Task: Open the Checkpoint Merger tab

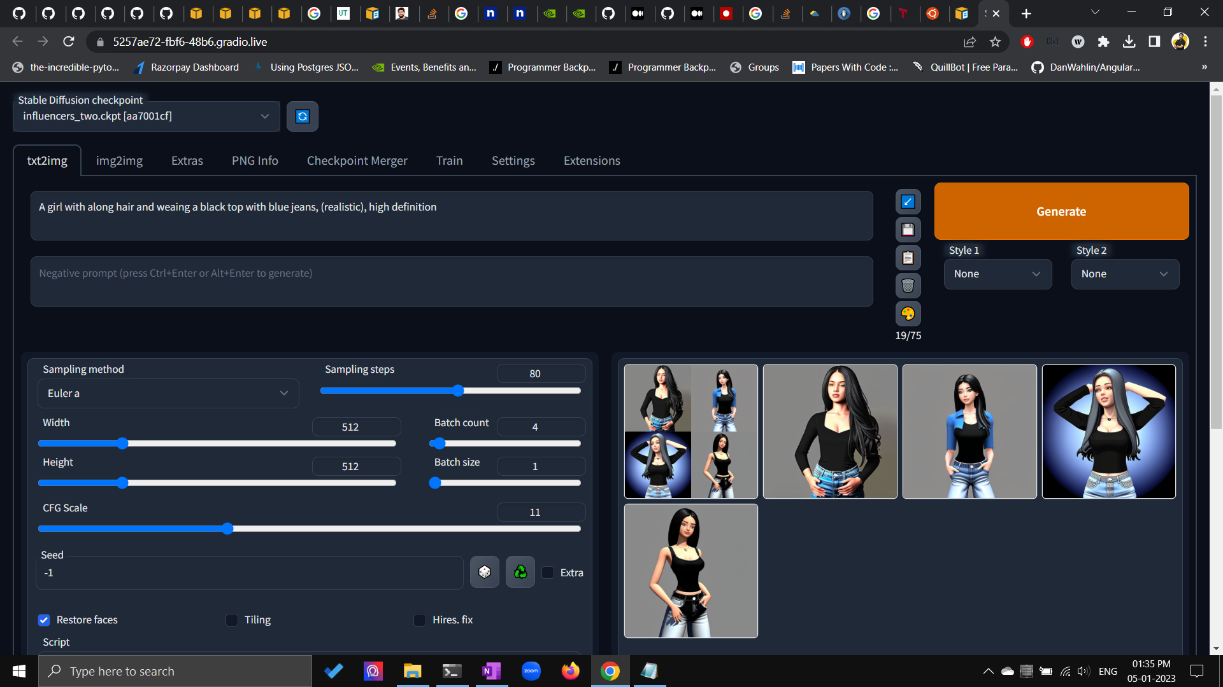Action: (357, 161)
